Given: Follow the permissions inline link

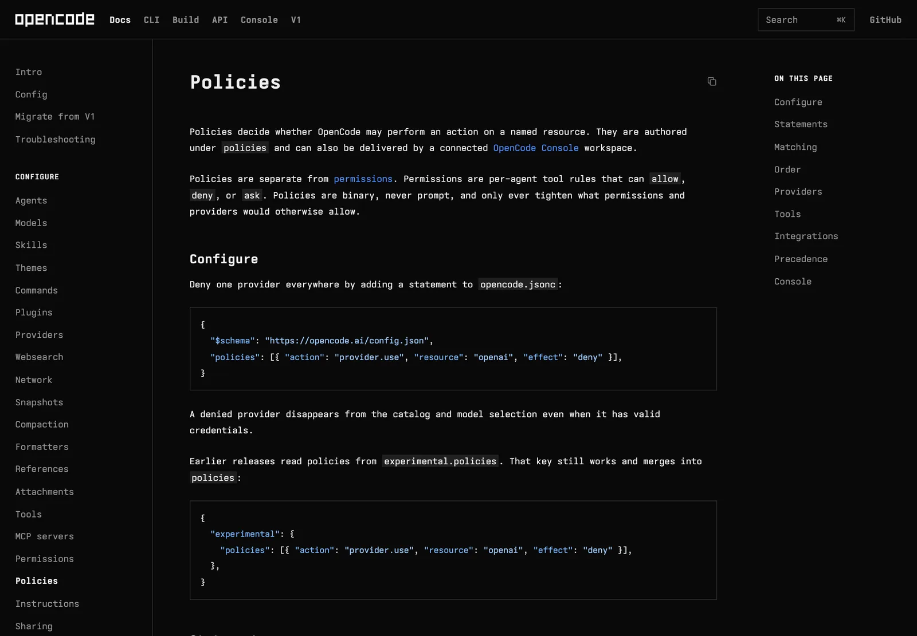Looking at the screenshot, I should tap(363, 179).
